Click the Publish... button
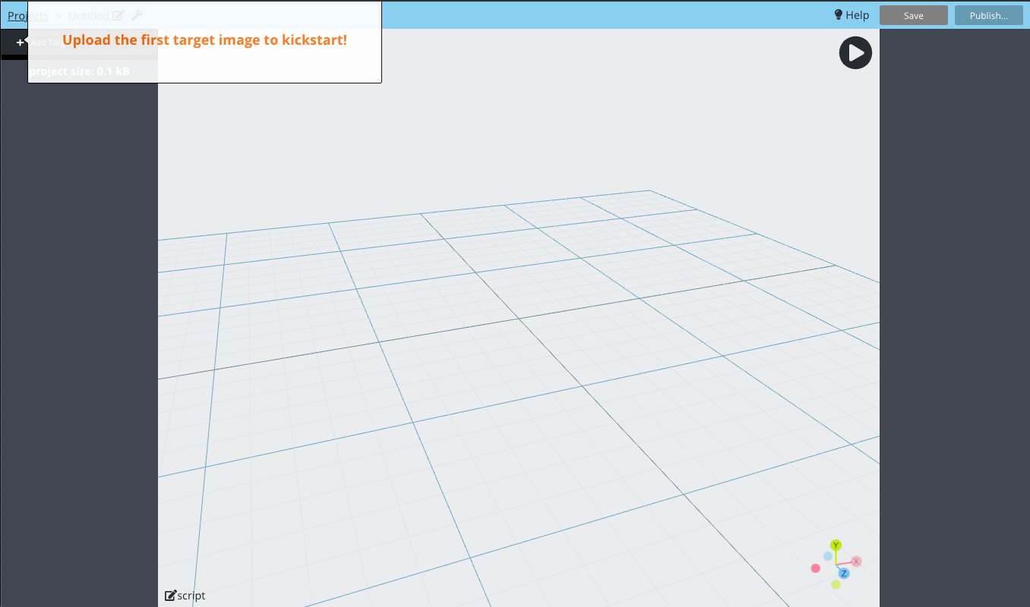 pos(989,15)
